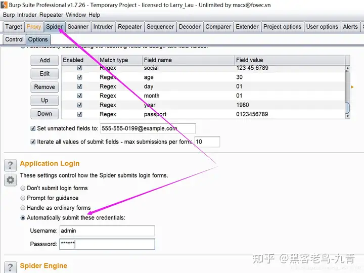Uncheck Iterate all values of submit fields

(x=33, y=142)
